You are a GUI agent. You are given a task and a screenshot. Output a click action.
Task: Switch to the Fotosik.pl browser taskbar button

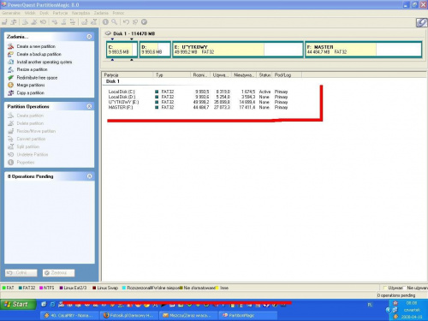(129, 315)
